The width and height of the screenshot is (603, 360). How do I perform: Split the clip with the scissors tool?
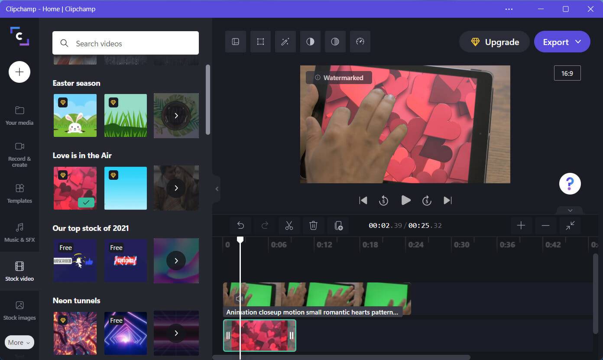(289, 225)
